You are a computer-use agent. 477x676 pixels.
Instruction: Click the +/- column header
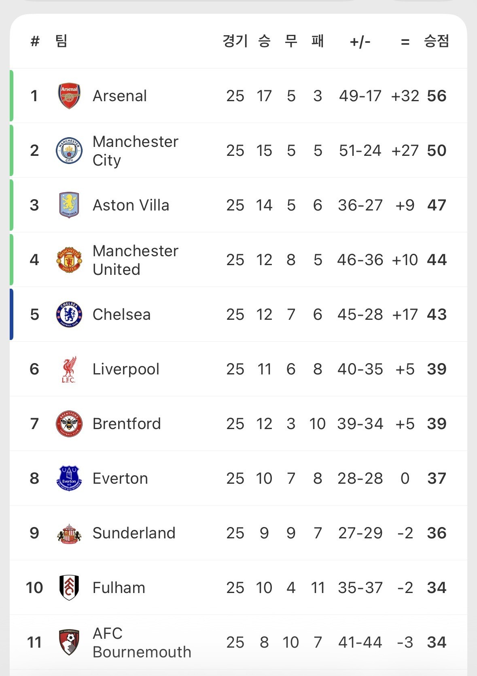pyautogui.click(x=360, y=41)
